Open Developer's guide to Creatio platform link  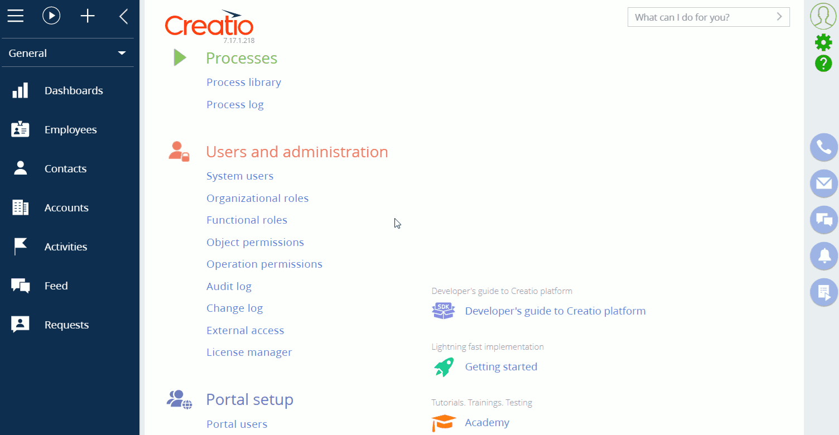[x=556, y=311]
